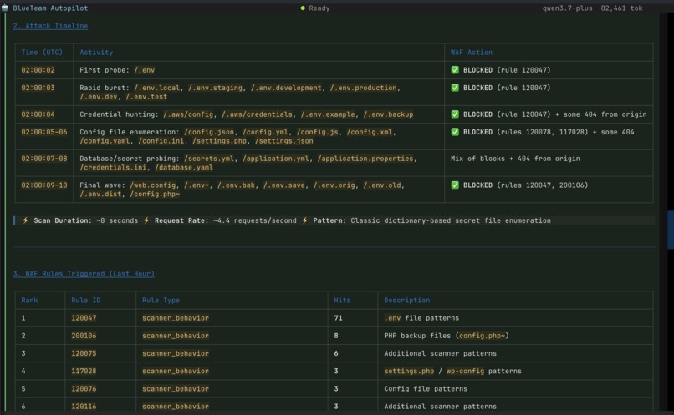Click the '/web.config' path
The height and width of the screenshot is (415, 674).
(152, 185)
